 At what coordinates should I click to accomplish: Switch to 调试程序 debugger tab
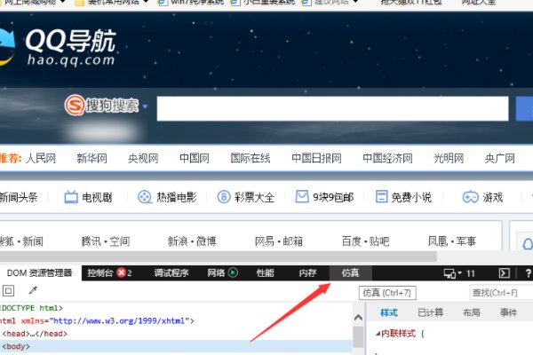171,273
